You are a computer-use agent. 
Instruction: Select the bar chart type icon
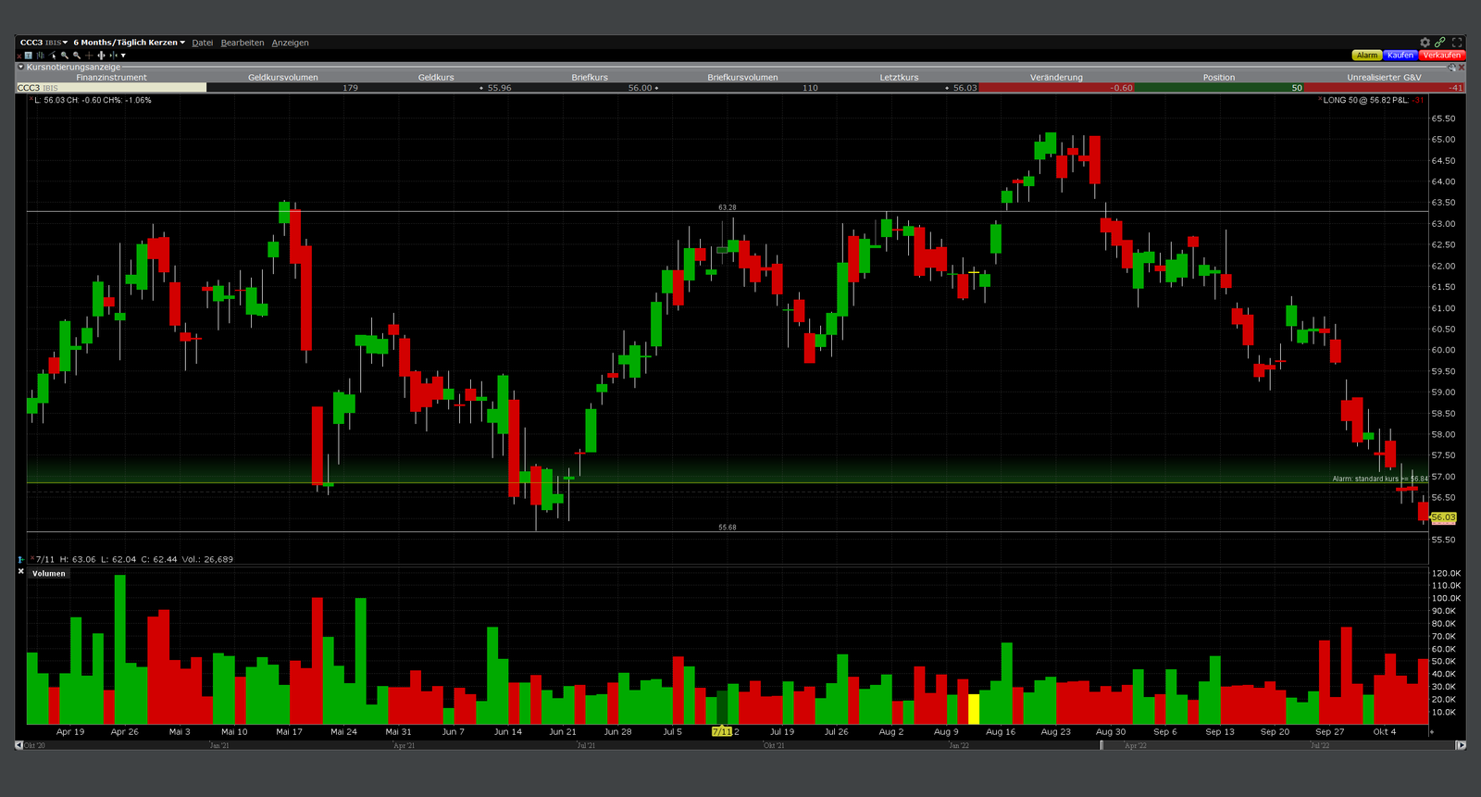coord(40,56)
